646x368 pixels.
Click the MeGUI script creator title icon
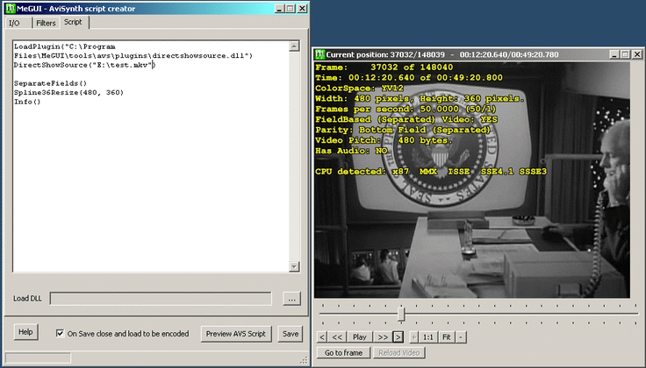tap(11, 8)
